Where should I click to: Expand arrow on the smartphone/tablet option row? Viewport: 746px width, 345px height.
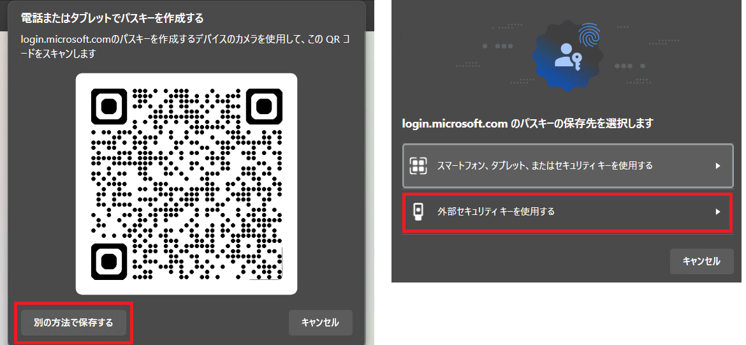(x=718, y=166)
